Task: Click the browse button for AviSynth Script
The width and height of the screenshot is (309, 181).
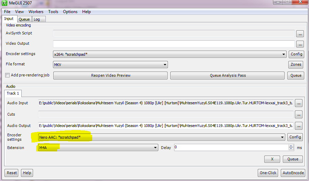Action: coord(300,34)
